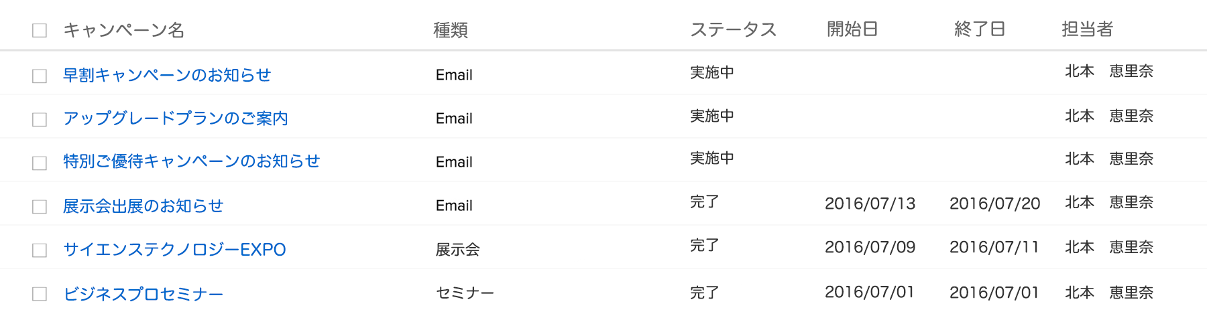This screenshot has width=1207, height=324.
Task: Sort by the 終了日 column header
Action: tap(980, 29)
